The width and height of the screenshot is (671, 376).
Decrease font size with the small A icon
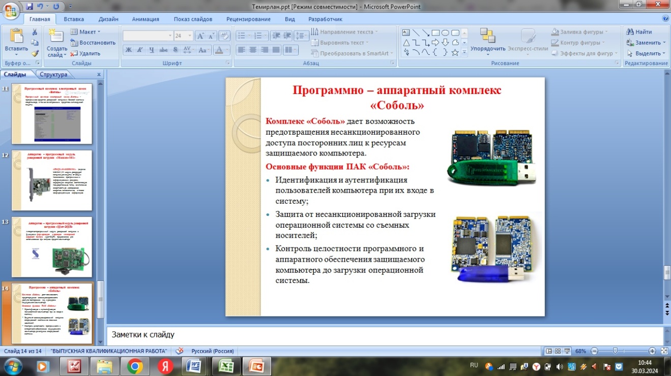211,36
